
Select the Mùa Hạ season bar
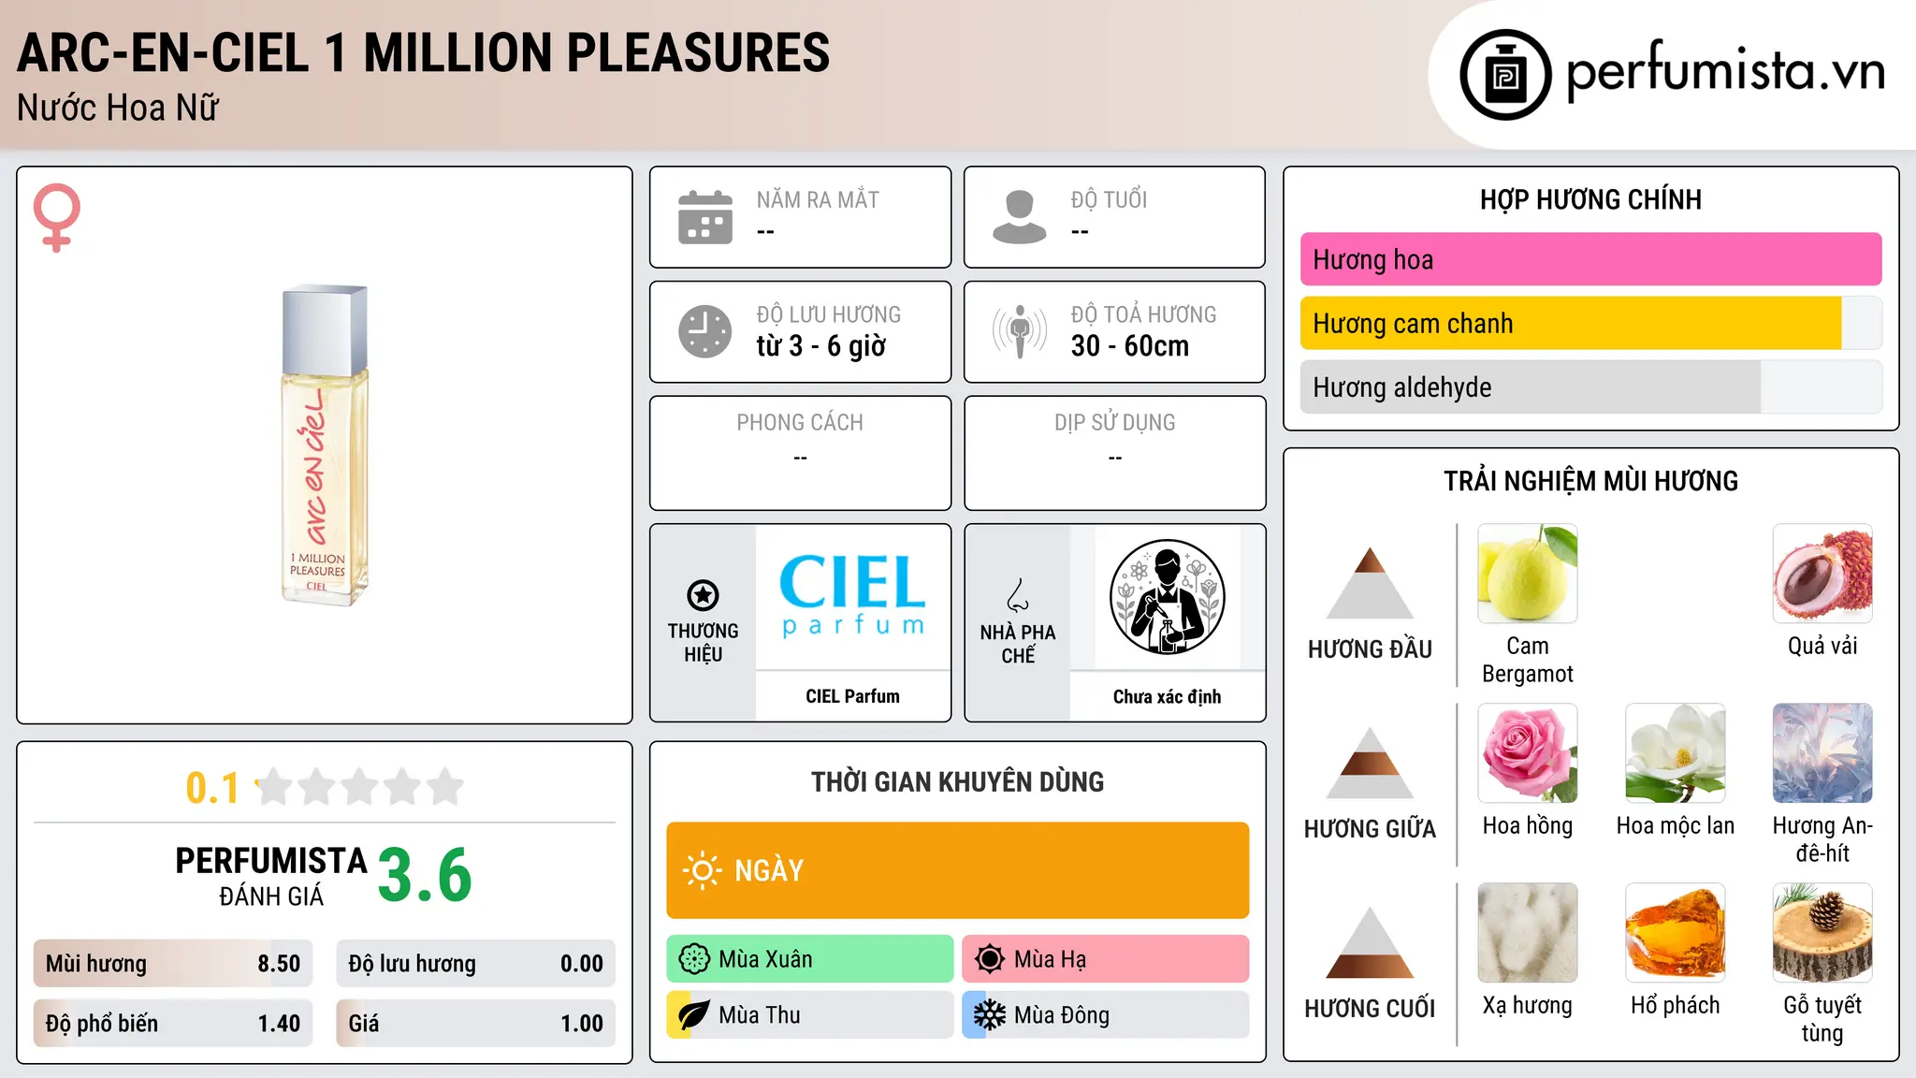[x=1106, y=959]
